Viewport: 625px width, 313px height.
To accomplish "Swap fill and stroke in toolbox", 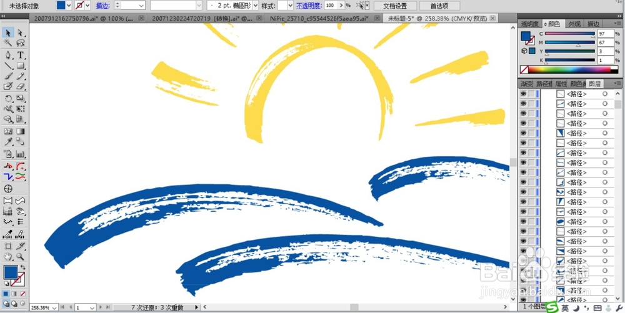I will click(22, 267).
